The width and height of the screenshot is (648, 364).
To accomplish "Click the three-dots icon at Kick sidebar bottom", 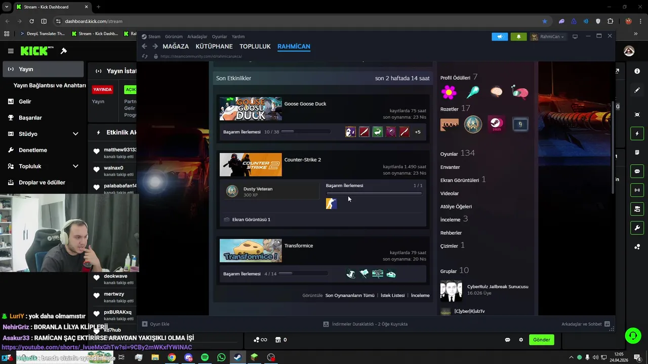I will pyautogui.click(x=637, y=247).
